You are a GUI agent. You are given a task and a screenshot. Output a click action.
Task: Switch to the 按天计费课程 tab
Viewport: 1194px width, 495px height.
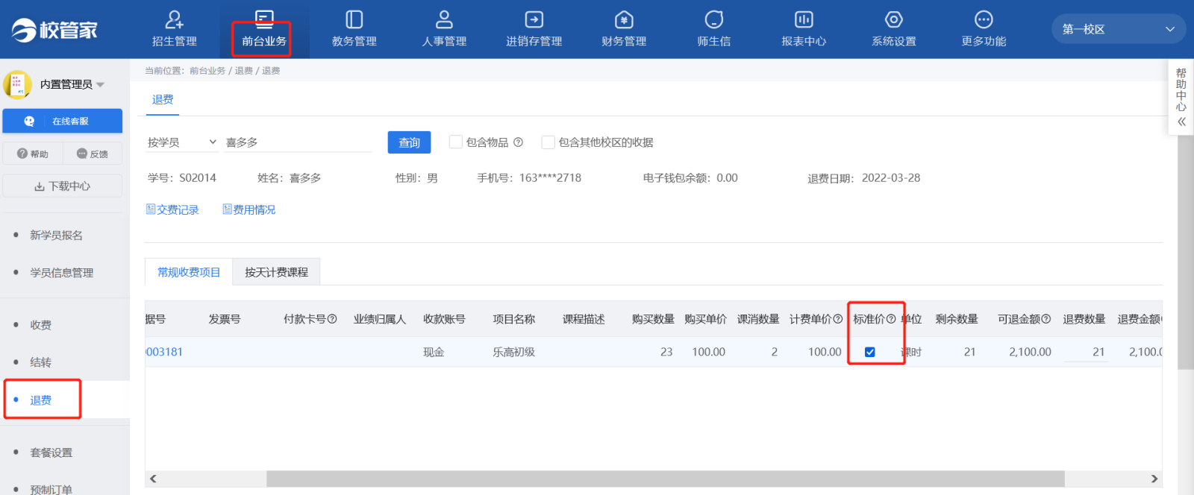click(276, 272)
